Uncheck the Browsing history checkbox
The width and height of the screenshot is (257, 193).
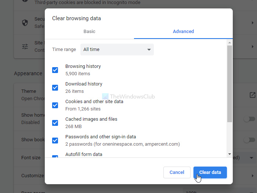pos(55,70)
